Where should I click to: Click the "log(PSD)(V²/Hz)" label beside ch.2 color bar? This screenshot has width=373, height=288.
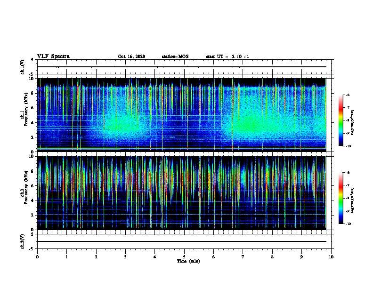352,200
